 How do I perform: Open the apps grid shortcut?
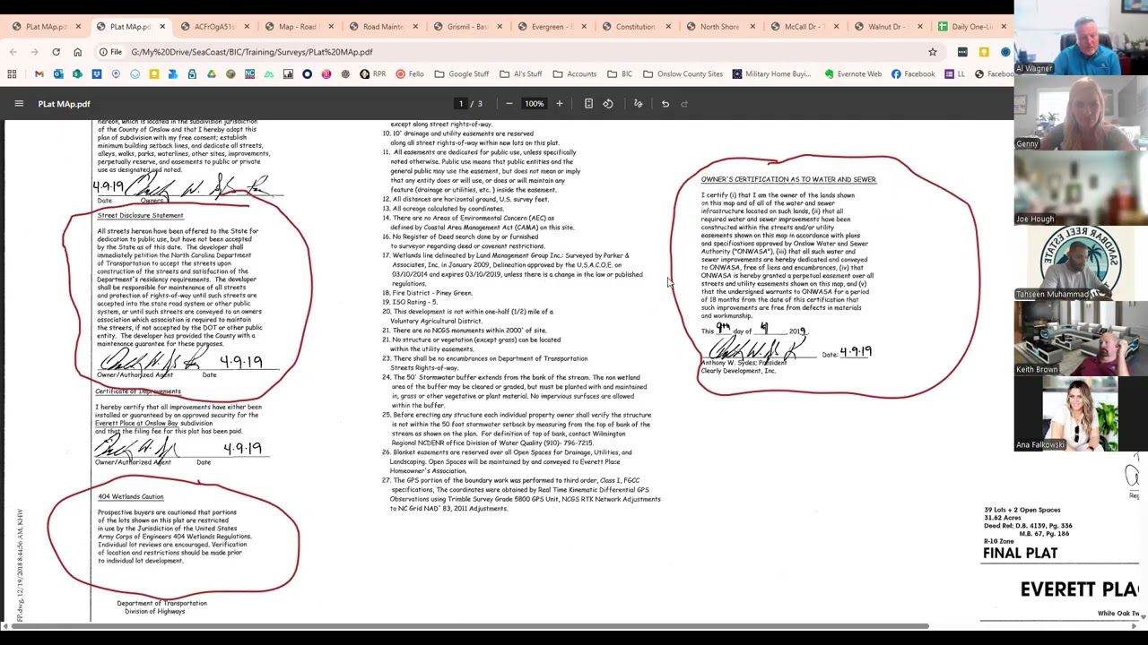pos(13,74)
